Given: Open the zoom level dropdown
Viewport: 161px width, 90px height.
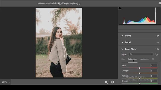Looking at the screenshot, I should click(x=9, y=82).
